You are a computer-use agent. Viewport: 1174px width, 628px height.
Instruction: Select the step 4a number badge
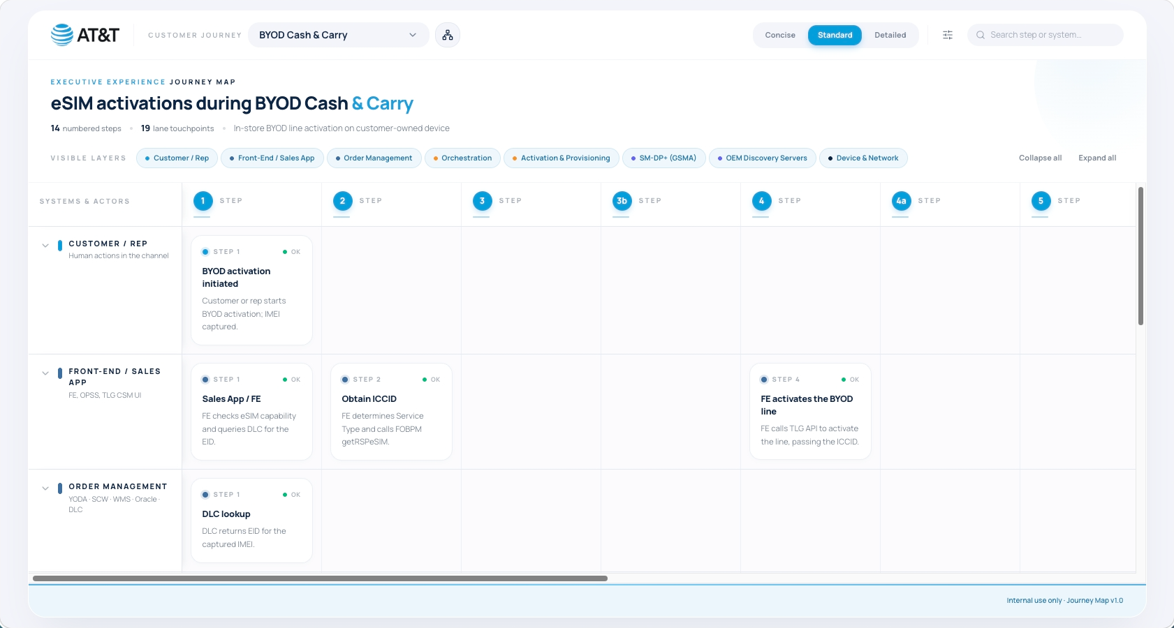[x=901, y=201]
